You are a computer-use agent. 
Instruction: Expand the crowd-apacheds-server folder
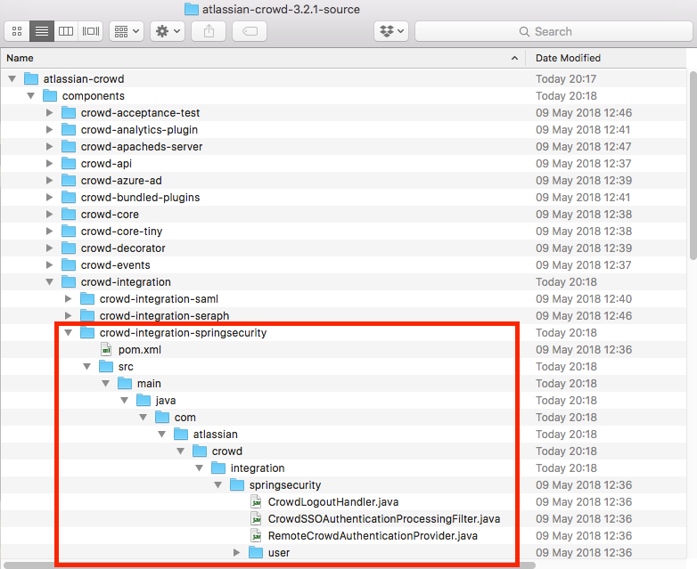pos(49,147)
